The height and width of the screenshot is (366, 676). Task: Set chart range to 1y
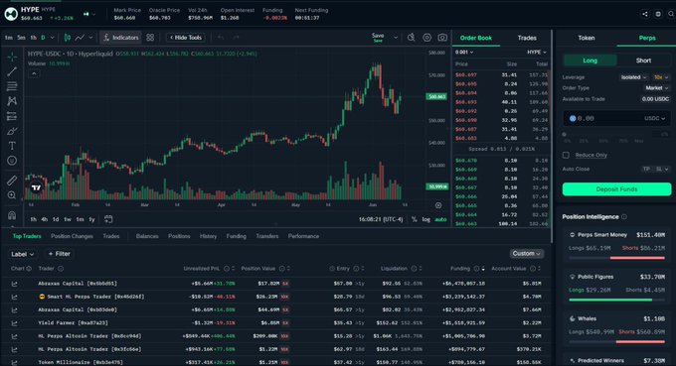[91, 219]
